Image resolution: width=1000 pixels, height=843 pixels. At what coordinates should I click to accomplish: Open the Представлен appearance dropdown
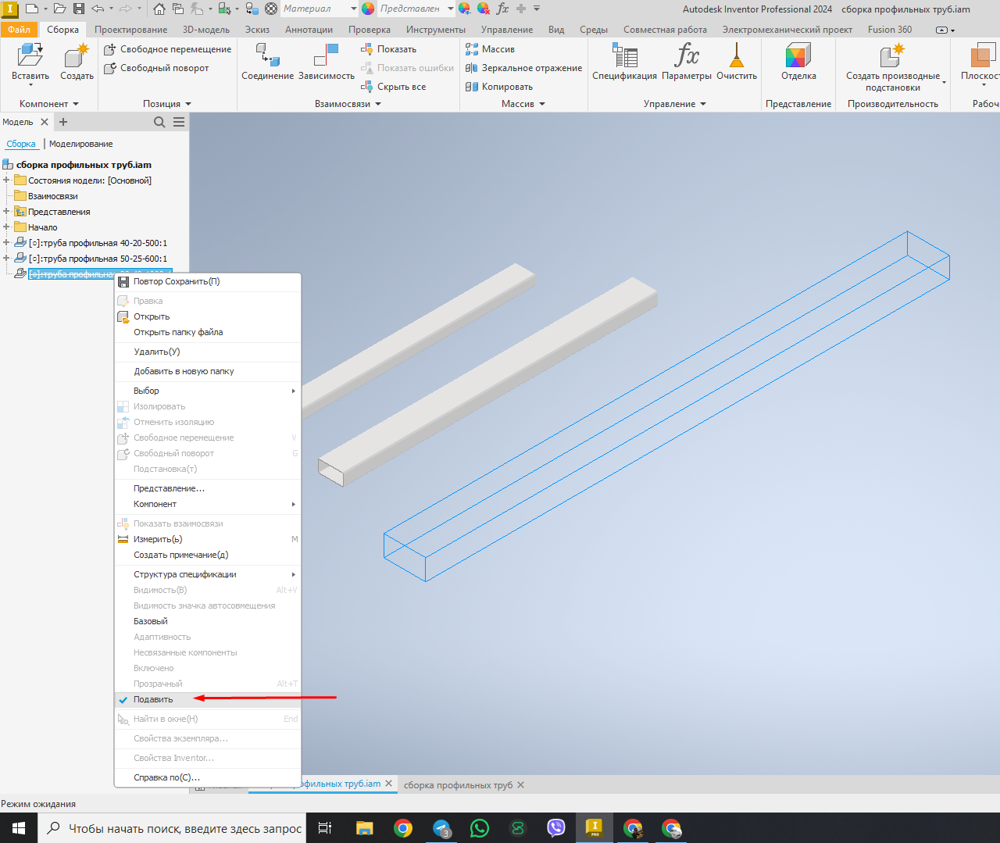pos(451,9)
